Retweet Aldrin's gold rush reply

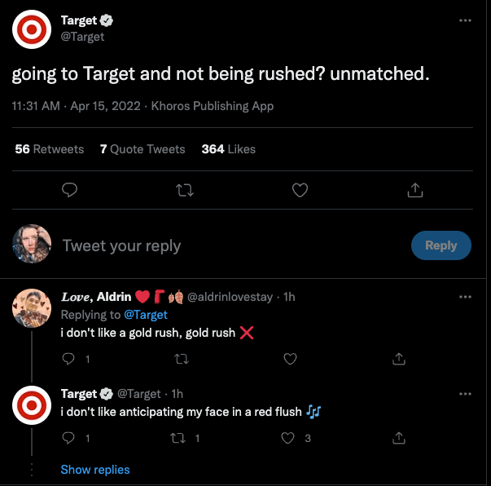click(x=182, y=358)
